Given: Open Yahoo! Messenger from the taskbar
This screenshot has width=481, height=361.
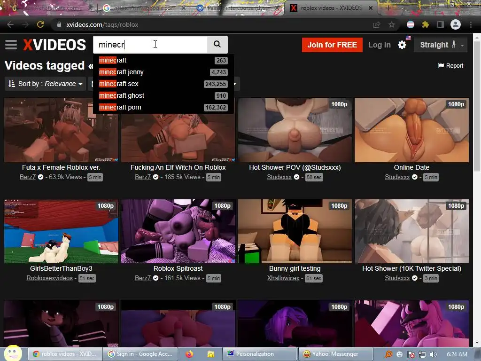Looking at the screenshot, I should pyautogui.click(x=335, y=354).
